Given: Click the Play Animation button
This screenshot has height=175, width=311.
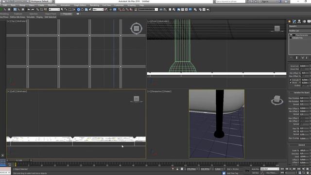Looking at the screenshot, I should click(x=291, y=169).
